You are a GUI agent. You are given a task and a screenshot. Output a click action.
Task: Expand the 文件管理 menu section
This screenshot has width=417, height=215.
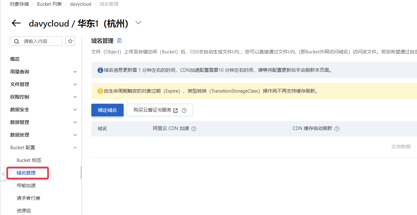[75, 84]
